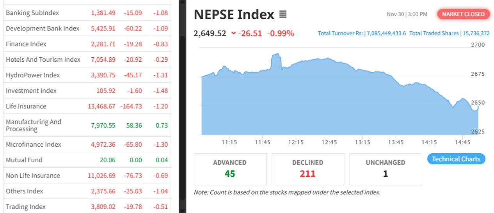Click the Advanced 45 stocks box
The image size is (494, 213).
(x=230, y=169)
